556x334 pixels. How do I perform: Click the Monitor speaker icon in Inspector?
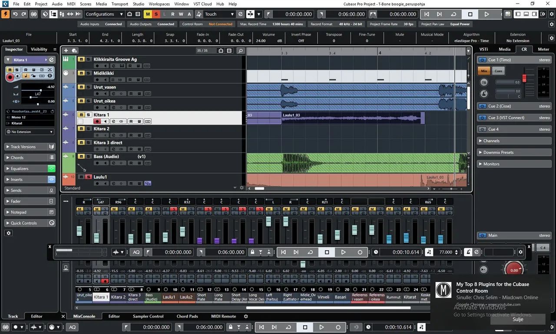[18, 76]
